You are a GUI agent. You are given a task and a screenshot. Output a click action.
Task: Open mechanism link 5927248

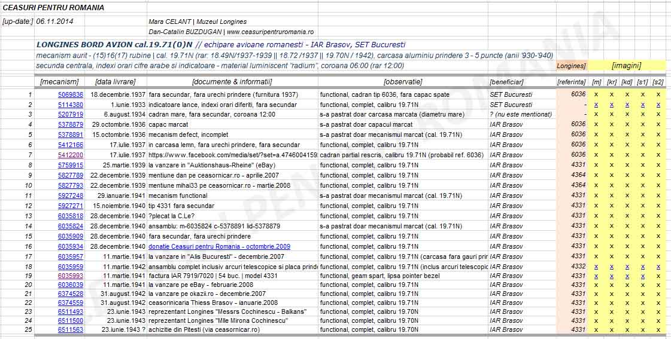point(71,196)
